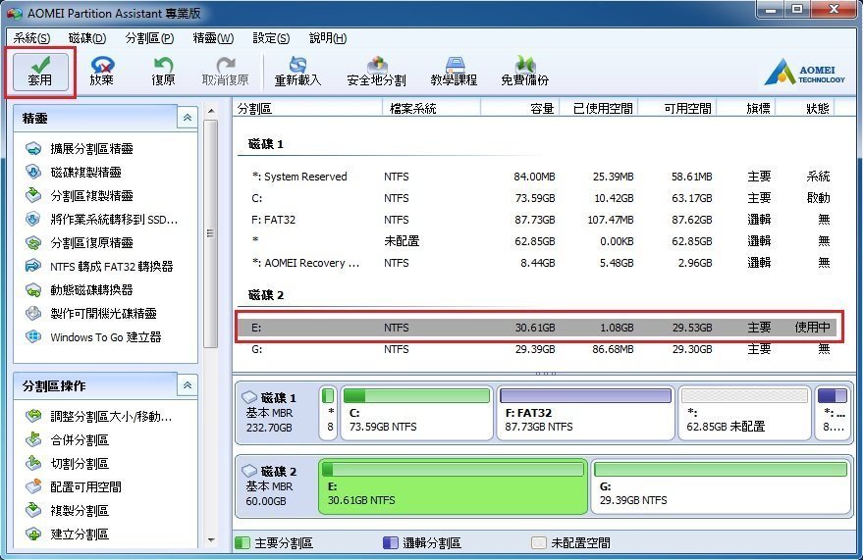Select AOMEI Recovery block at disk 1 end
863x560 pixels.
click(833, 413)
